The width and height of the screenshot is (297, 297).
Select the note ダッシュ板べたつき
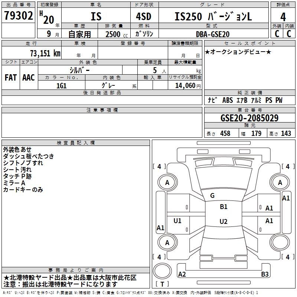29,156
